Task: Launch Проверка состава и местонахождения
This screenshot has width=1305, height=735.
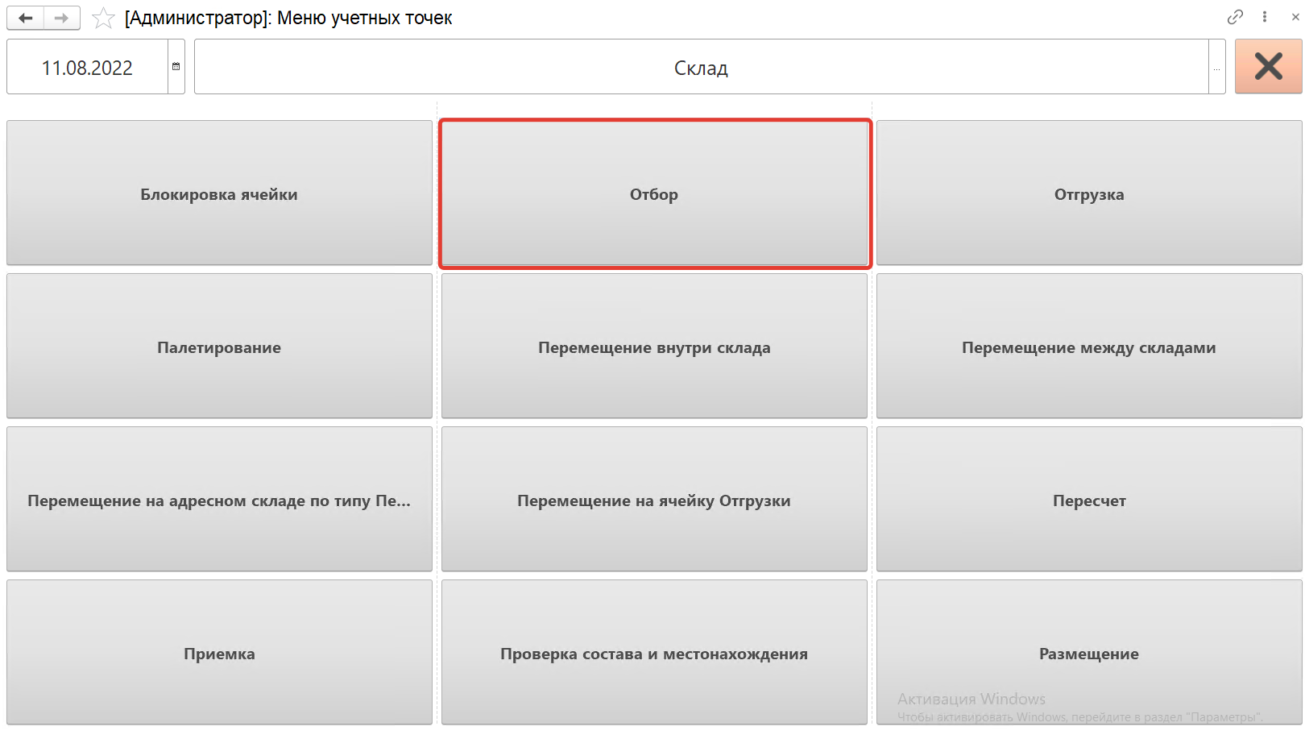Action: coord(654,653)
